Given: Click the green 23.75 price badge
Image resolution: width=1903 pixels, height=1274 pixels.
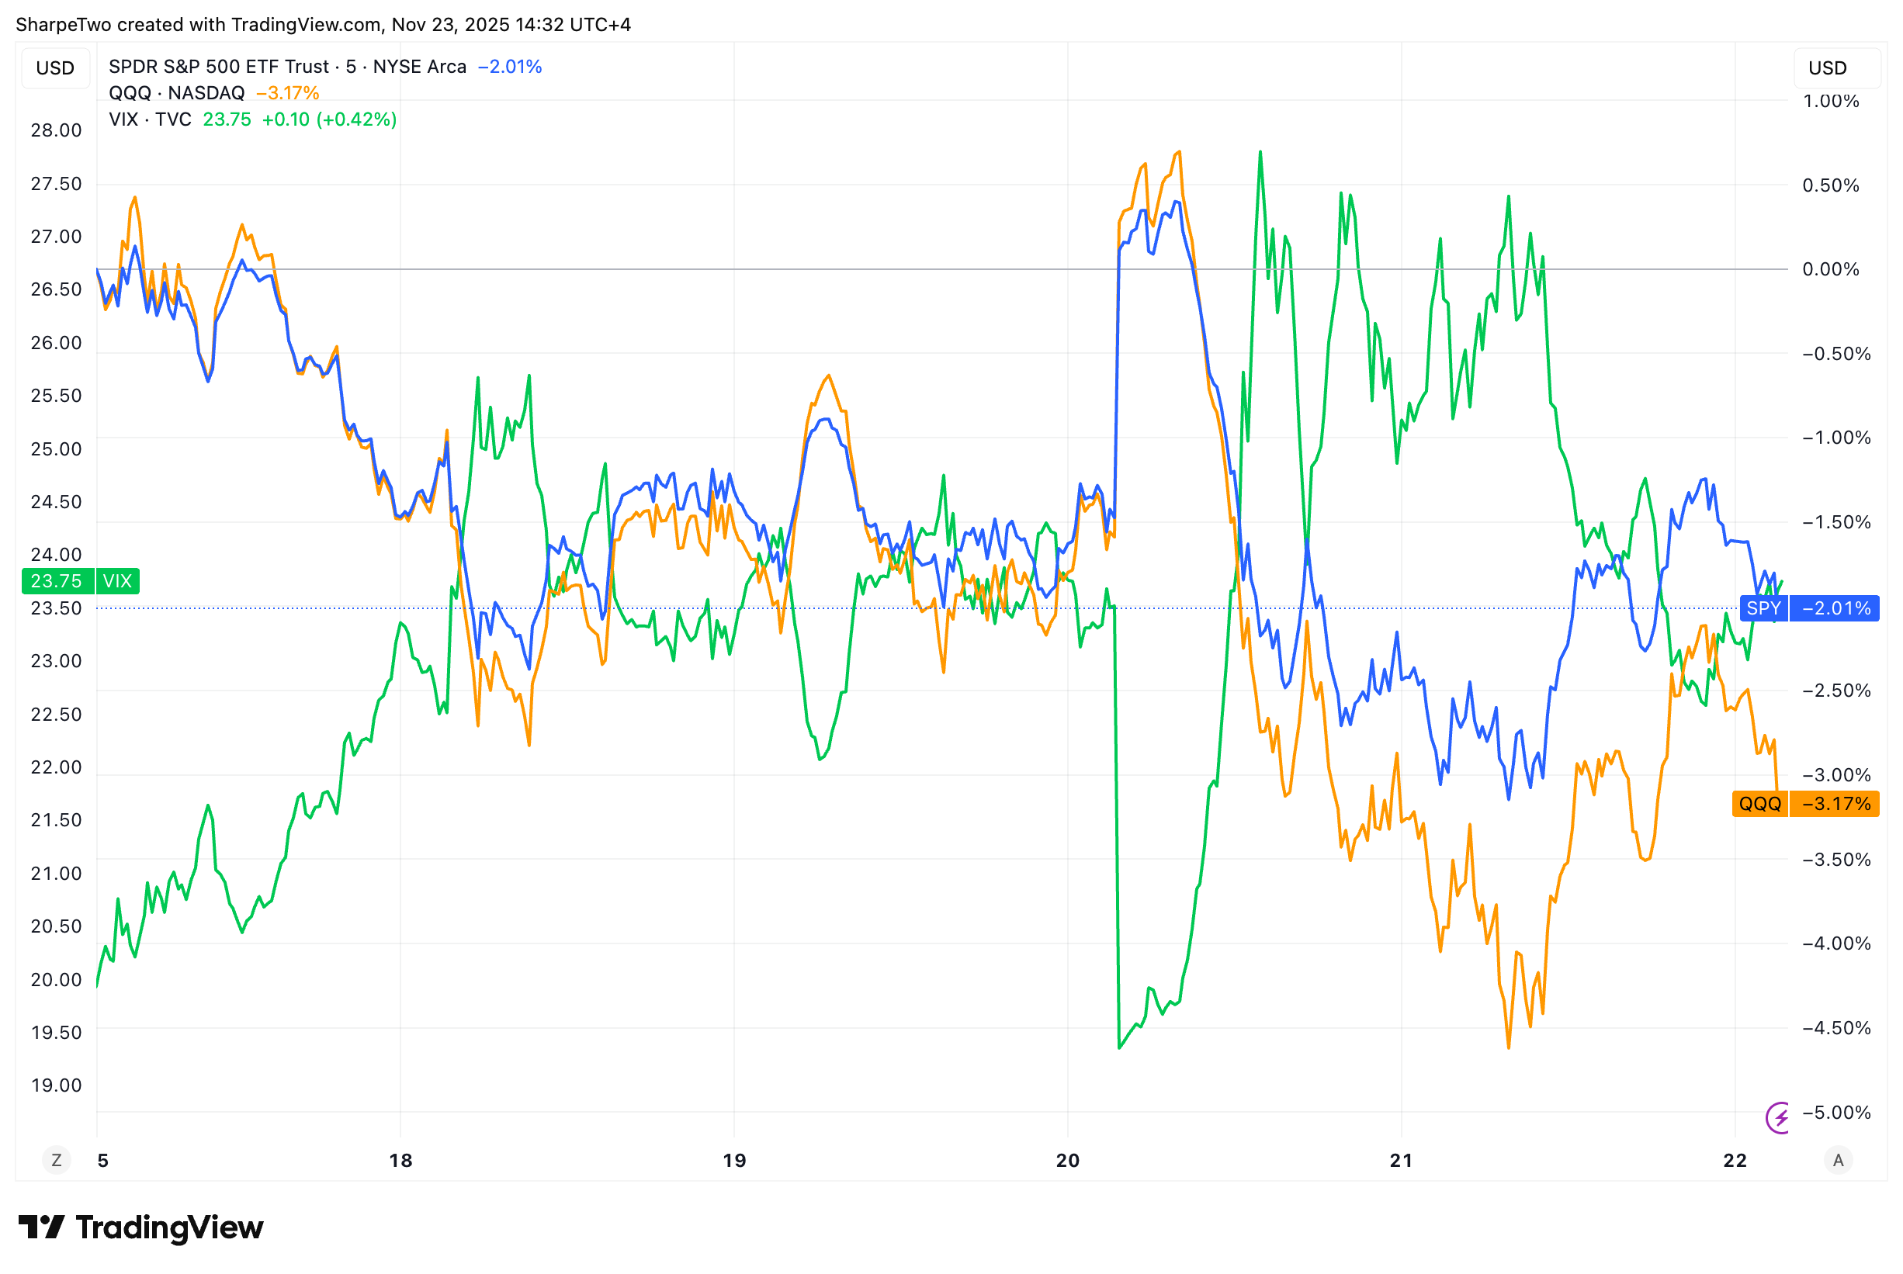Looking at the screenshot, I should [x=56, y=581].
